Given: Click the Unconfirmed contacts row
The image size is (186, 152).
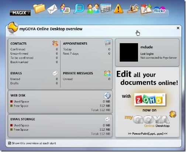Looking at the screenshot, I should [x=34, y=53].
